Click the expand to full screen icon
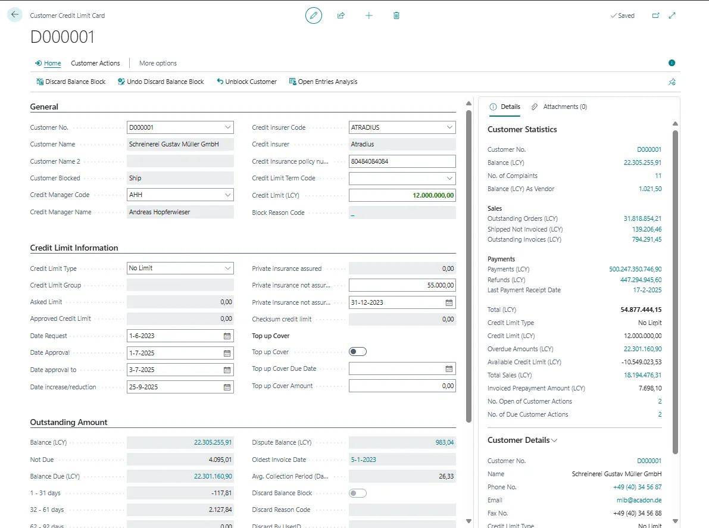The width and height of the screenshot is (709, 528). click(x=672, y=15)
